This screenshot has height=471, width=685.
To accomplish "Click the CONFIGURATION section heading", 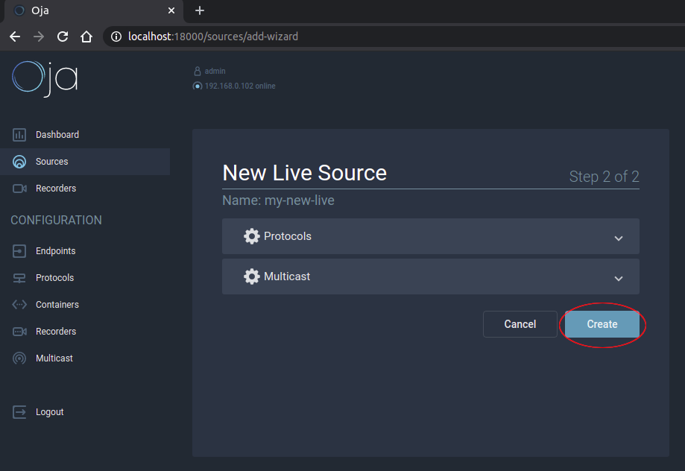I will [x=57, y=220].
